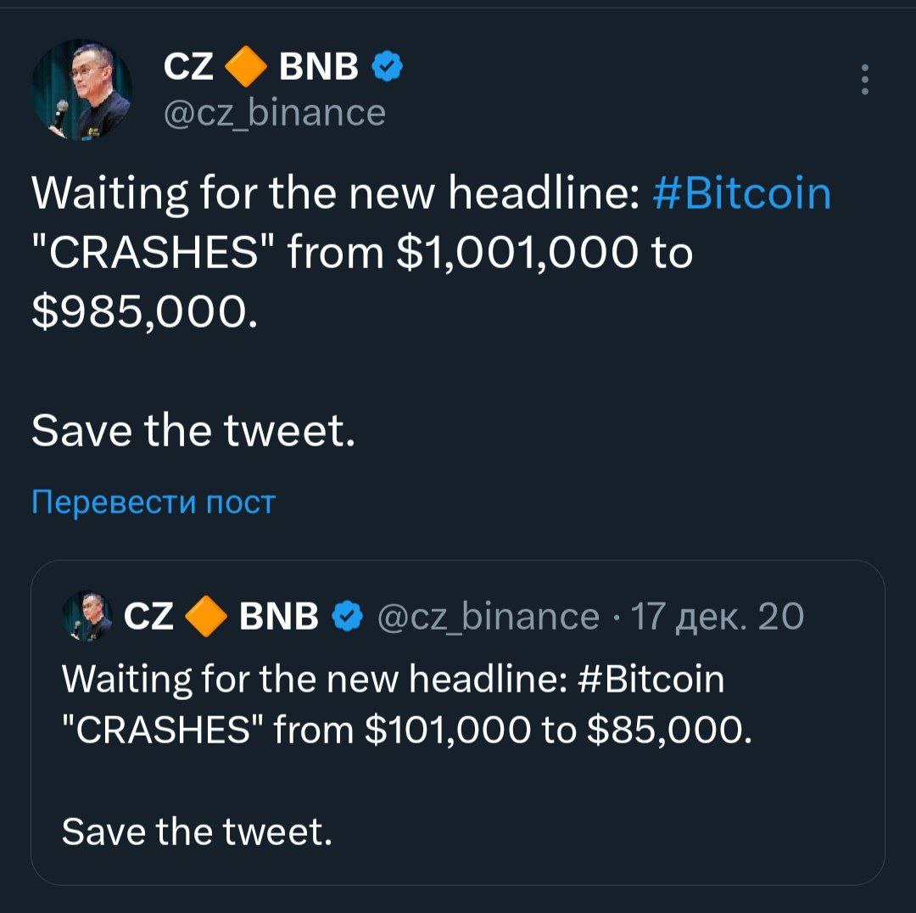Click the $1,001,000 to $985,000 tweet text
Viewport: 916px width, 913px height.
click(360, 254)
